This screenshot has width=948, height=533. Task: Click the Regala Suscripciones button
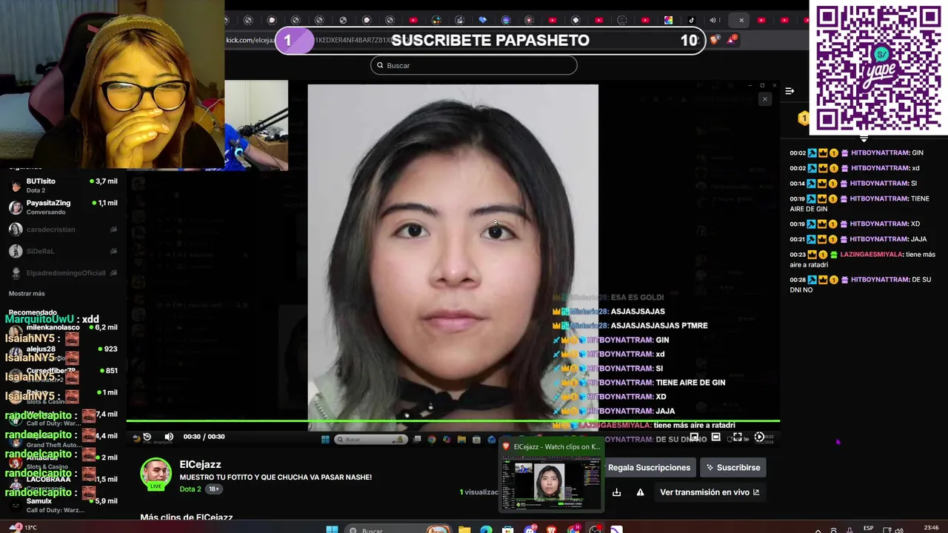649,467
